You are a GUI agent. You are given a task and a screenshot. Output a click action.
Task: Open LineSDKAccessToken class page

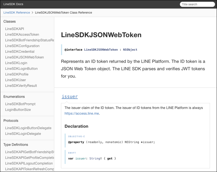[x=22, y=34]
